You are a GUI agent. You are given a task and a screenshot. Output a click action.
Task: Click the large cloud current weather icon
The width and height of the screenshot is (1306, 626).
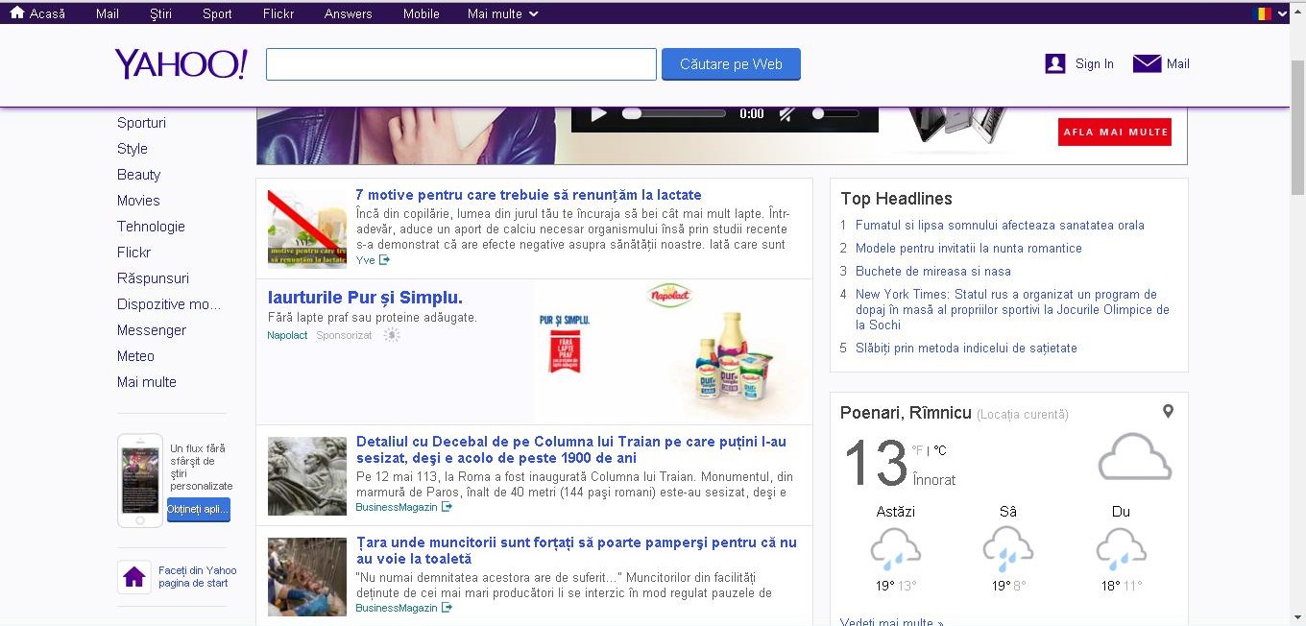[x=1135, y=456]
